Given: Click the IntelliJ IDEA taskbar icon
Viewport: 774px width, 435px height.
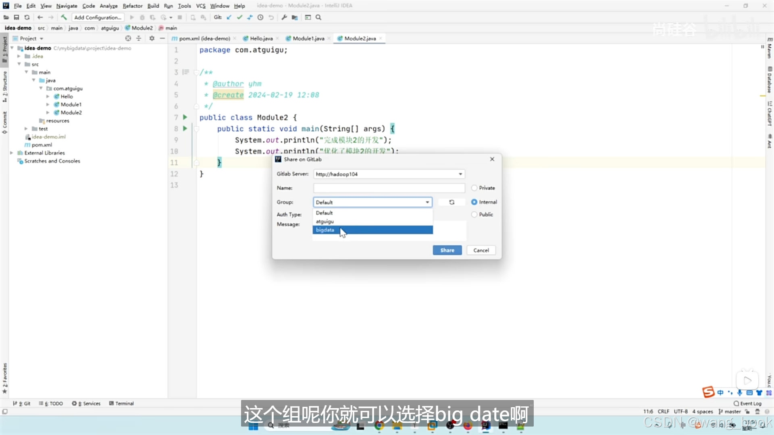Looking at the screenshot, I should pyautogui.click(x=485, y=426).
